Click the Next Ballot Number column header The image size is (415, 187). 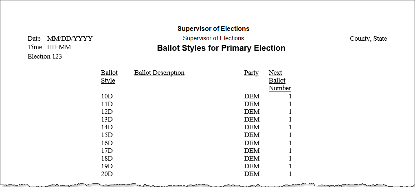coord(280,80)
